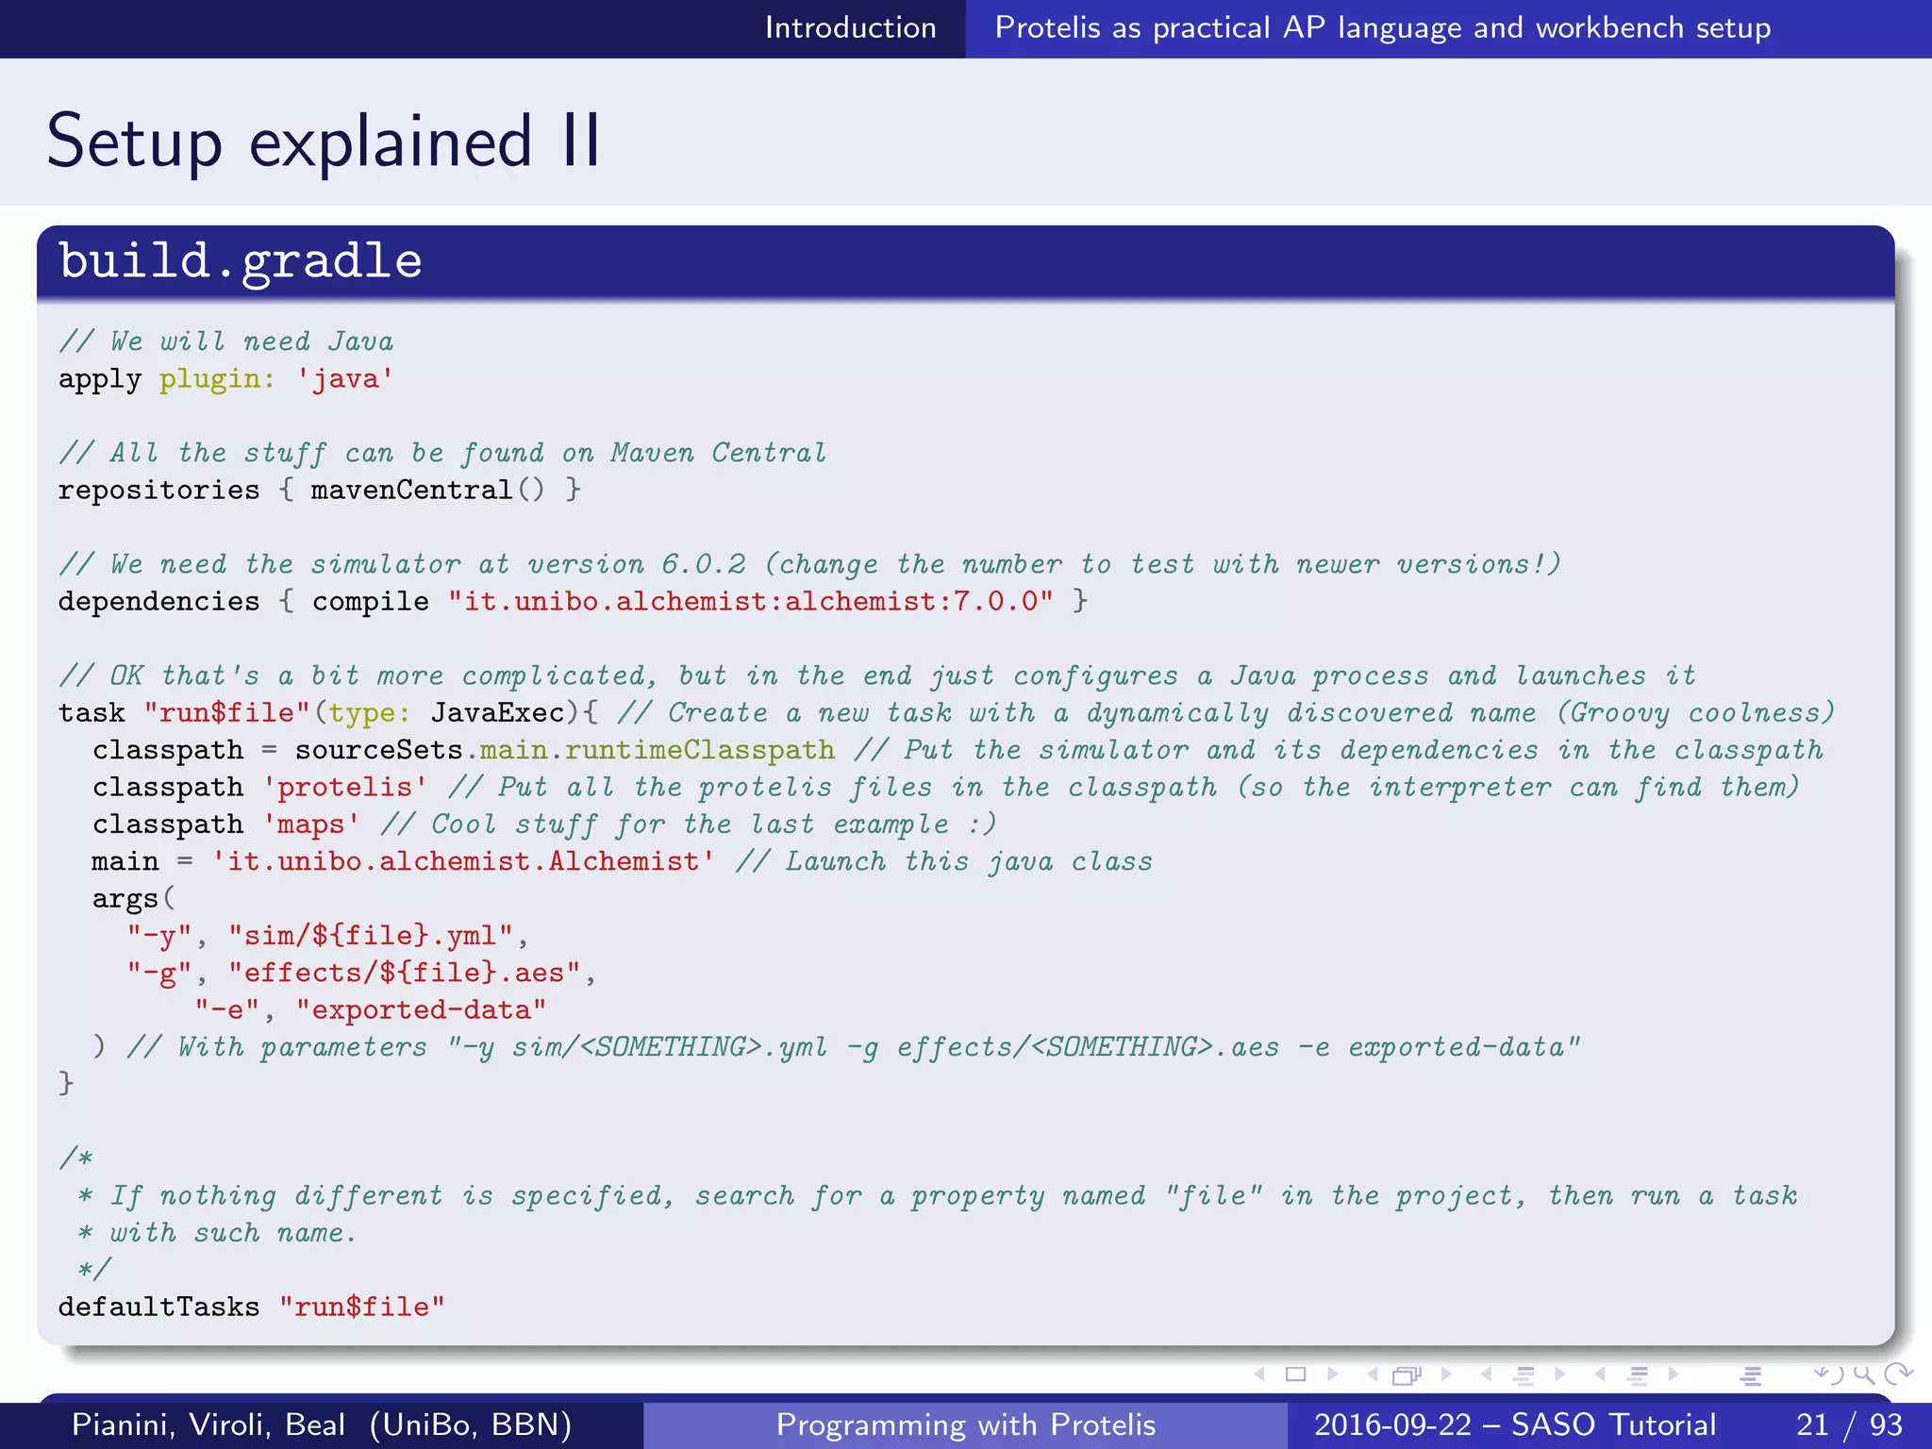Open search with magnifier icon
The height and width of the screenshot is (1449, 1932).
pos(1863,1375)
